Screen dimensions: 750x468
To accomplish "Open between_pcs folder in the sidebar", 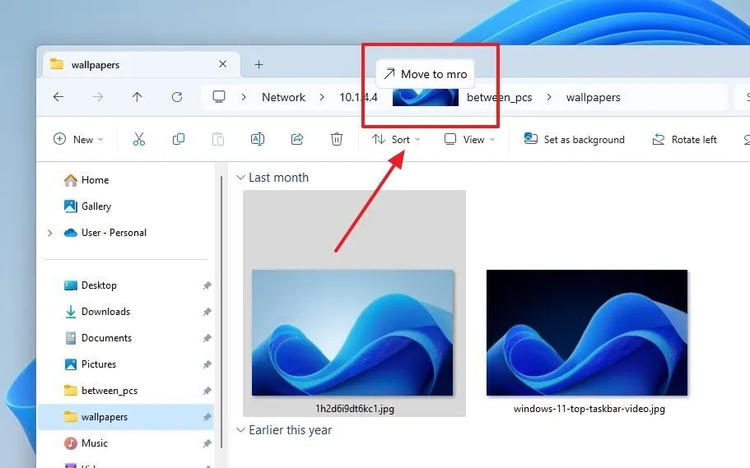I will (x=101, y=390).
